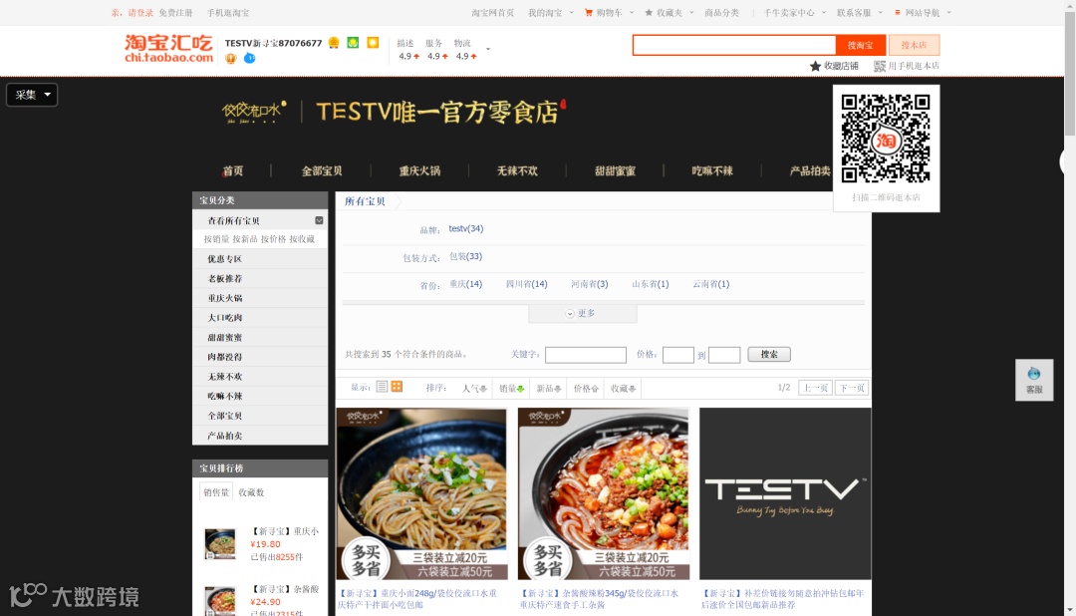Sort products by 收藏

(623, 388)
